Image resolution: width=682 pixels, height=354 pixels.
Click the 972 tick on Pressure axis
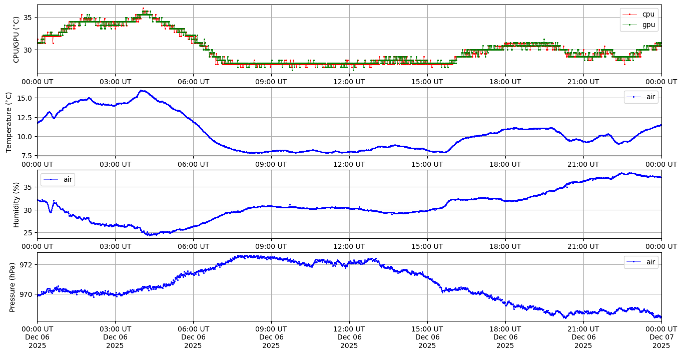click(26, 264)
